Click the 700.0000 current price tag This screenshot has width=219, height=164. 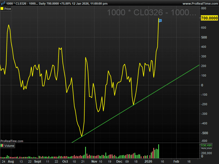[x=209, y=18]
